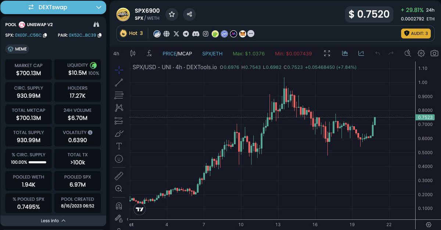
Task: Open the SPX address link 0XE0F...C56C
Action: (29, 36)
